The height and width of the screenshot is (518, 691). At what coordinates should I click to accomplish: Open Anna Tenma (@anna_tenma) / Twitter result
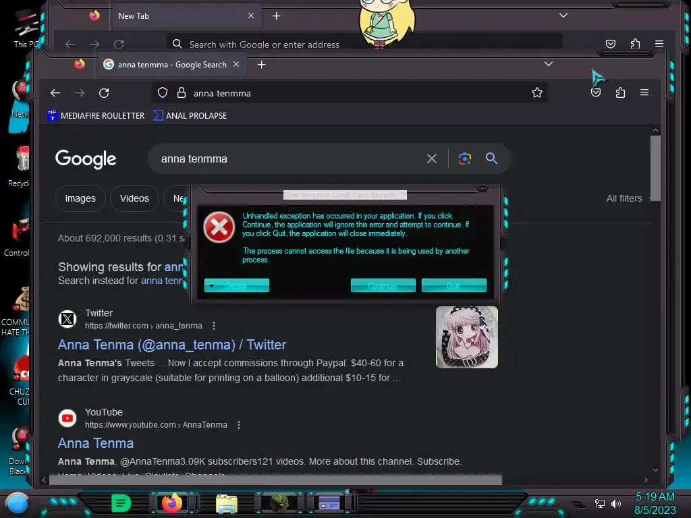[172, 345]
